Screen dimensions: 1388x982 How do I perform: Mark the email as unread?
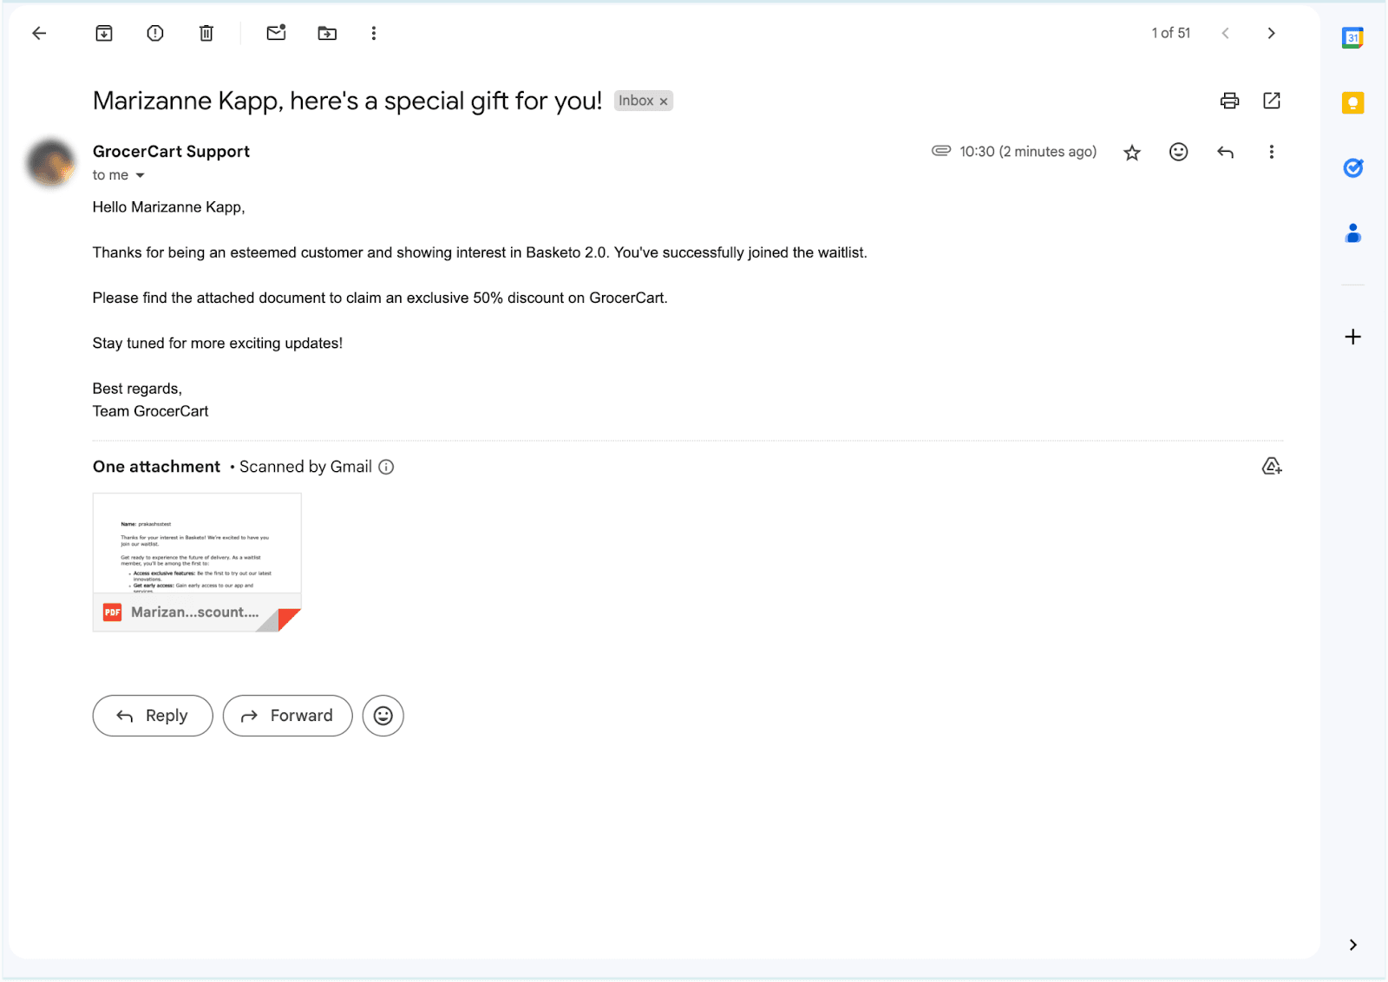coord(276,34)
